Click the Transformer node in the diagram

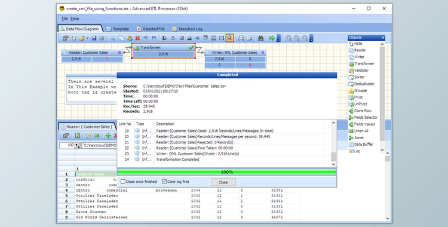[x=164, y=51]
